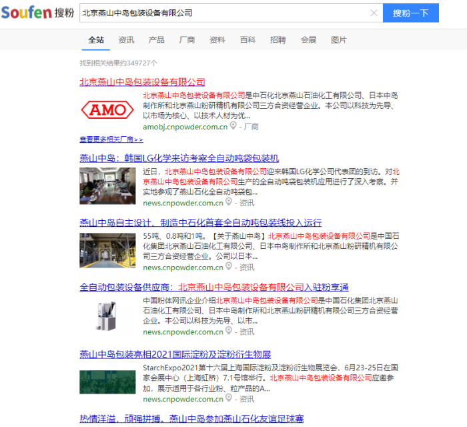Click the 搜粉一下 search button

pyautogui.click(x=410, y=13)
